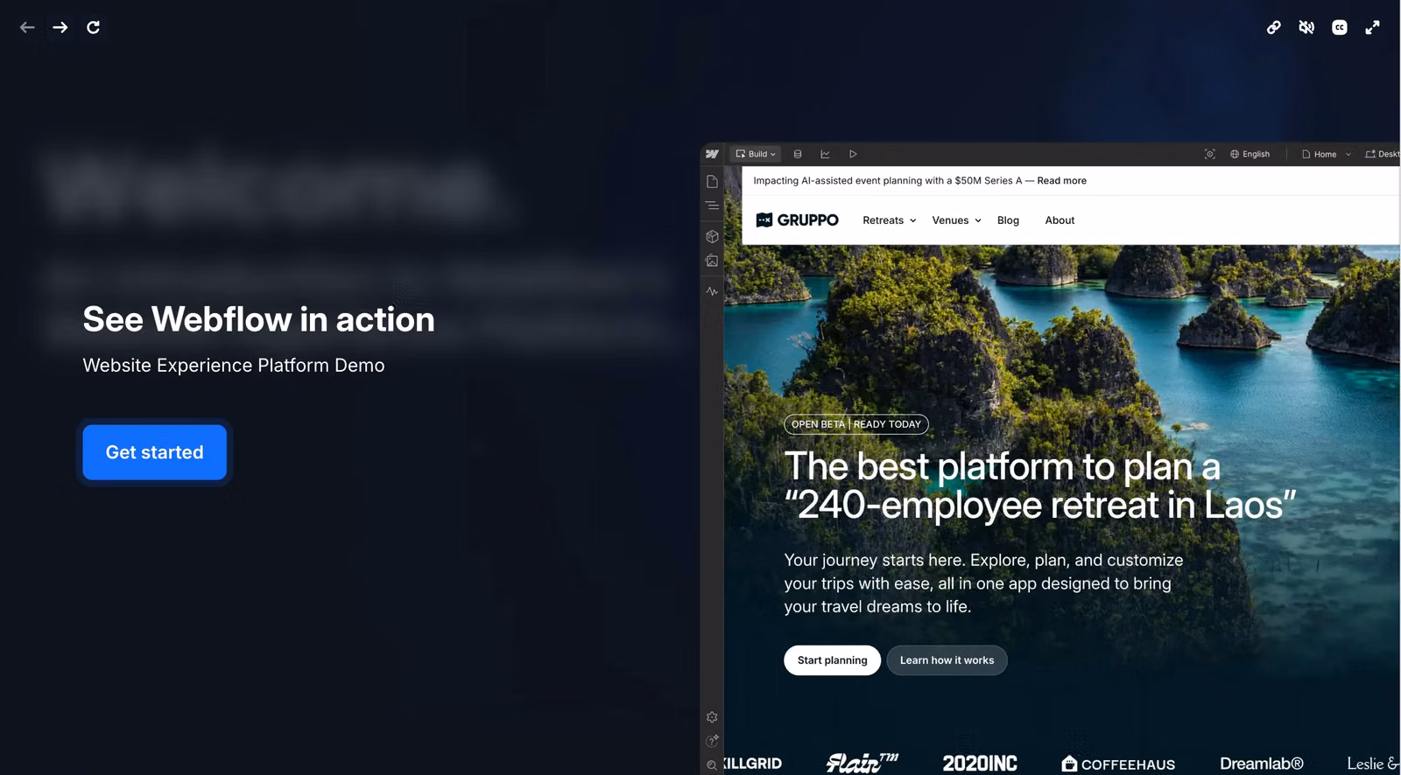
Task: Expand the Build mode dropdown
Action: point(757,154)
